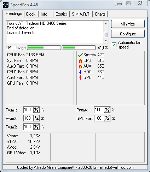The height and width of the screenshot is (172, 150).
Task: Click the blue down arrow beside HD0
Action: (x=80, y=72)
